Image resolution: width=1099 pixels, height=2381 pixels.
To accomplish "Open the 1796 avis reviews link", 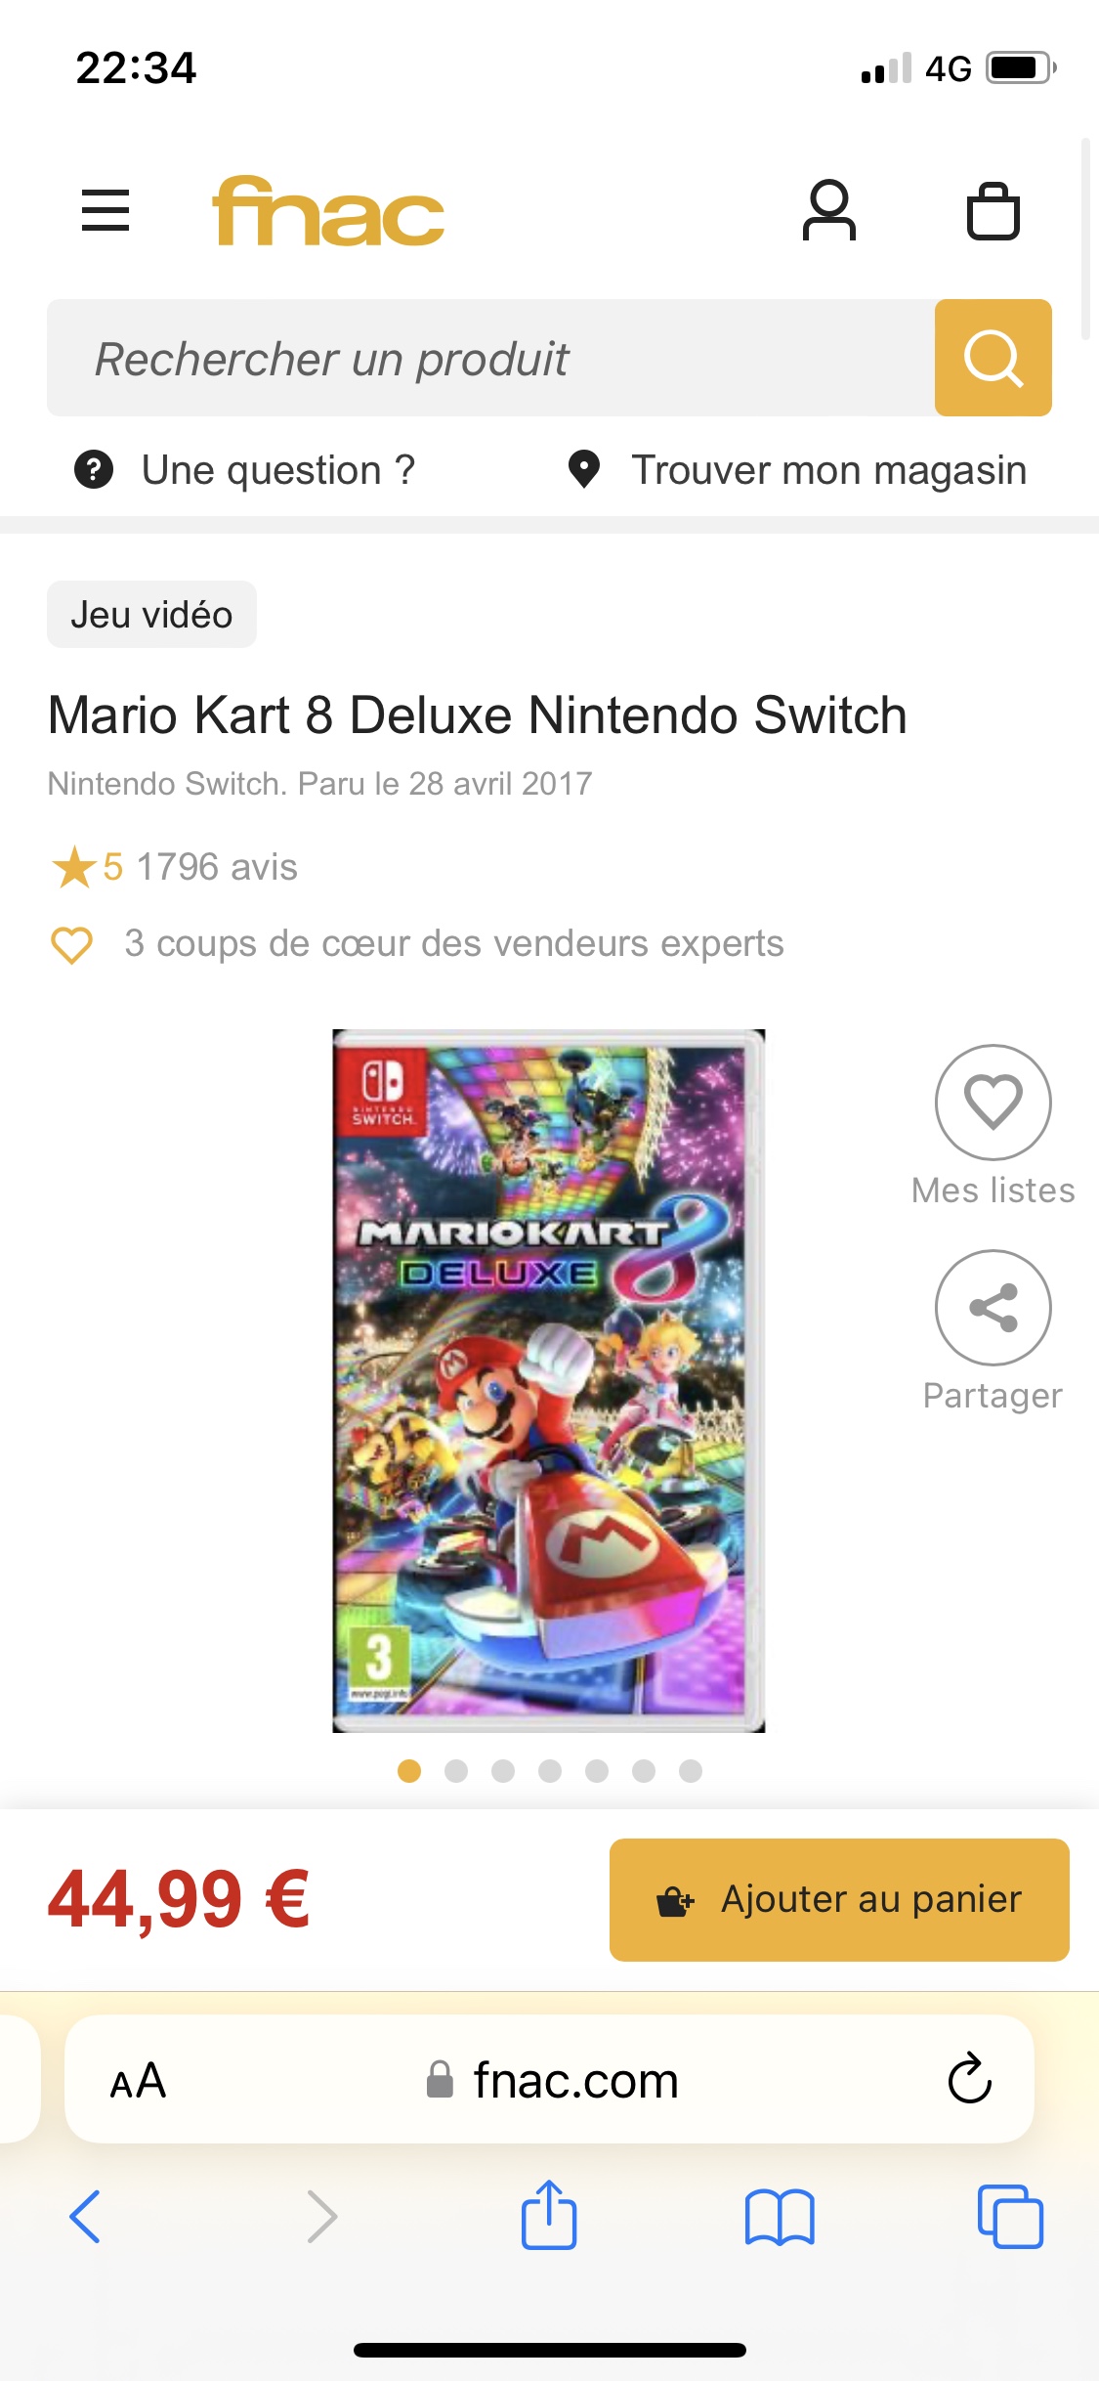I will point(217,867).
